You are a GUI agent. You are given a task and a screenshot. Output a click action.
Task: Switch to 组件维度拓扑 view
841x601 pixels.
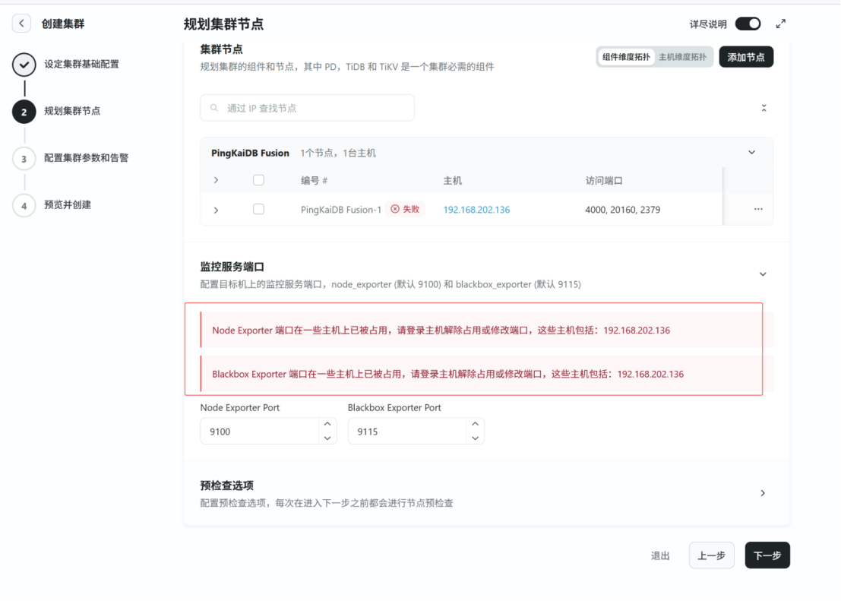pyautogui.click(x=626, y=57)
